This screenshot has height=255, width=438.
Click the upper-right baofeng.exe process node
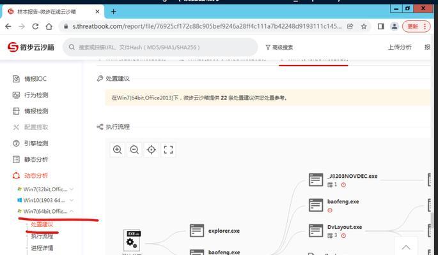[x=334, y=205]
